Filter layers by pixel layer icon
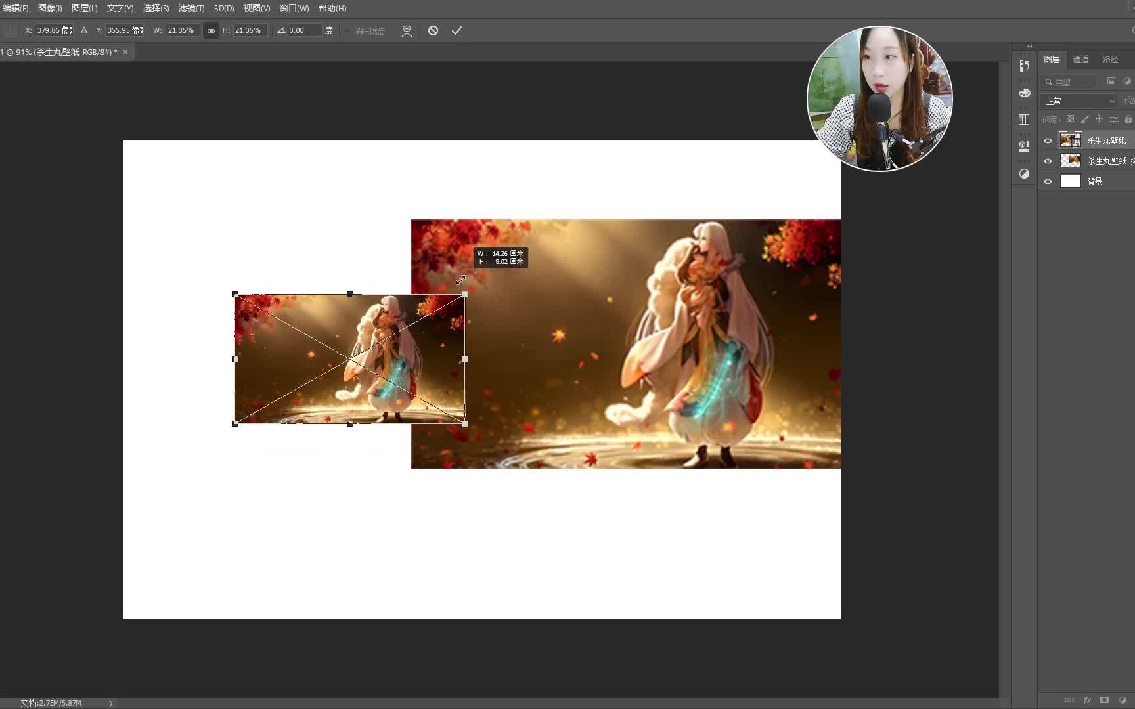The width and height of the screenshot is (1135, 709). [x=1111, y=81]
